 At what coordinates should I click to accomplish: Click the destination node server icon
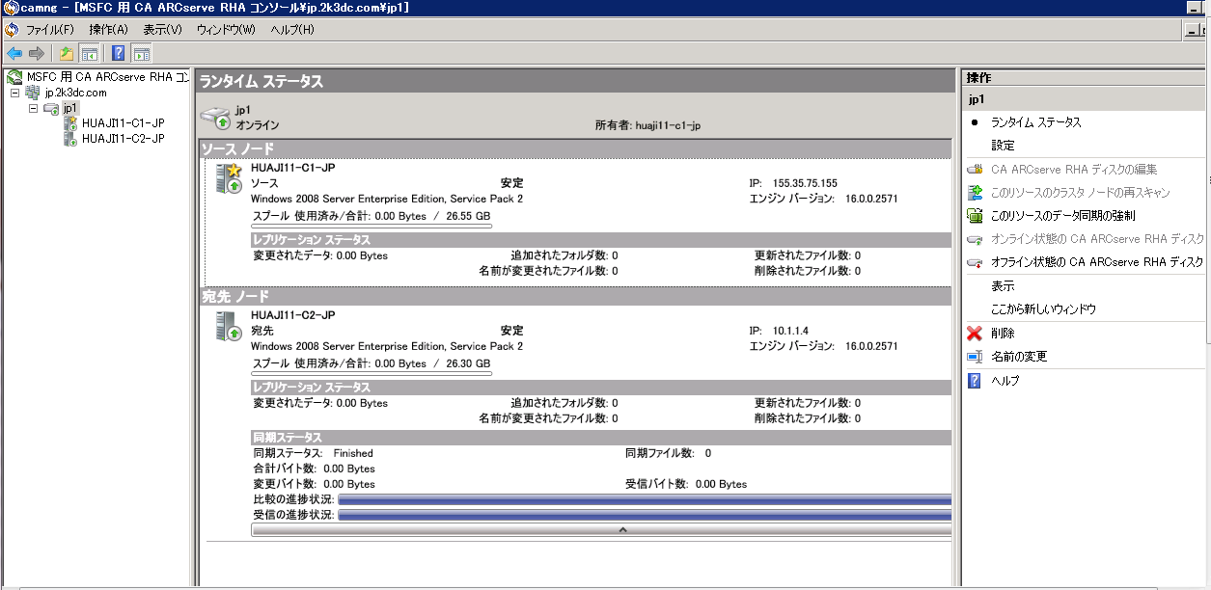tap(229, 326)
